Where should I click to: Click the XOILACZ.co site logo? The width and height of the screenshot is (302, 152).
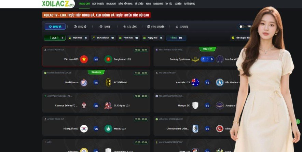point(58,4)
